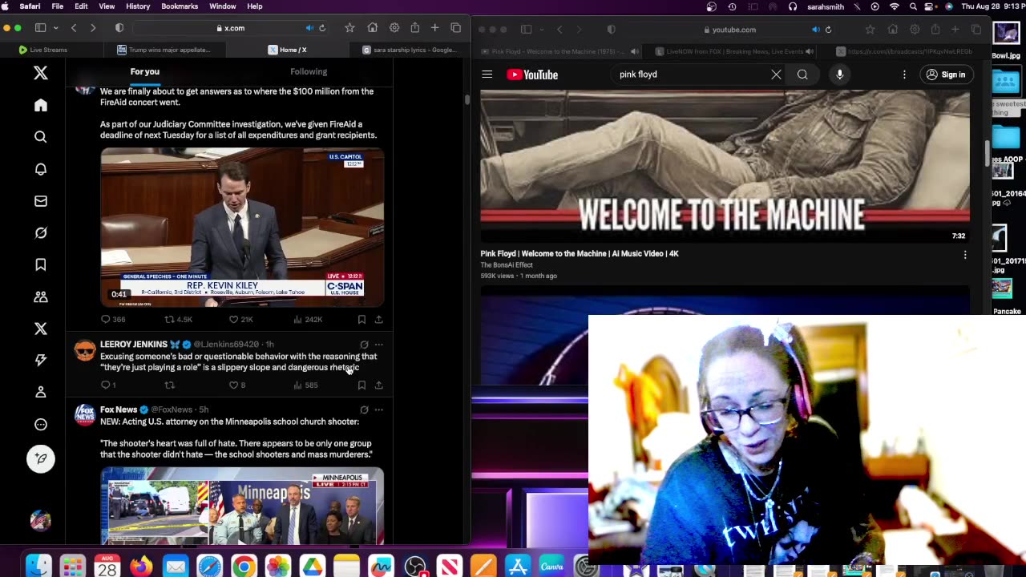Open the X Home icon in sidebar
The height and width of the screenshot is (577, 1026).
[41, 105]
